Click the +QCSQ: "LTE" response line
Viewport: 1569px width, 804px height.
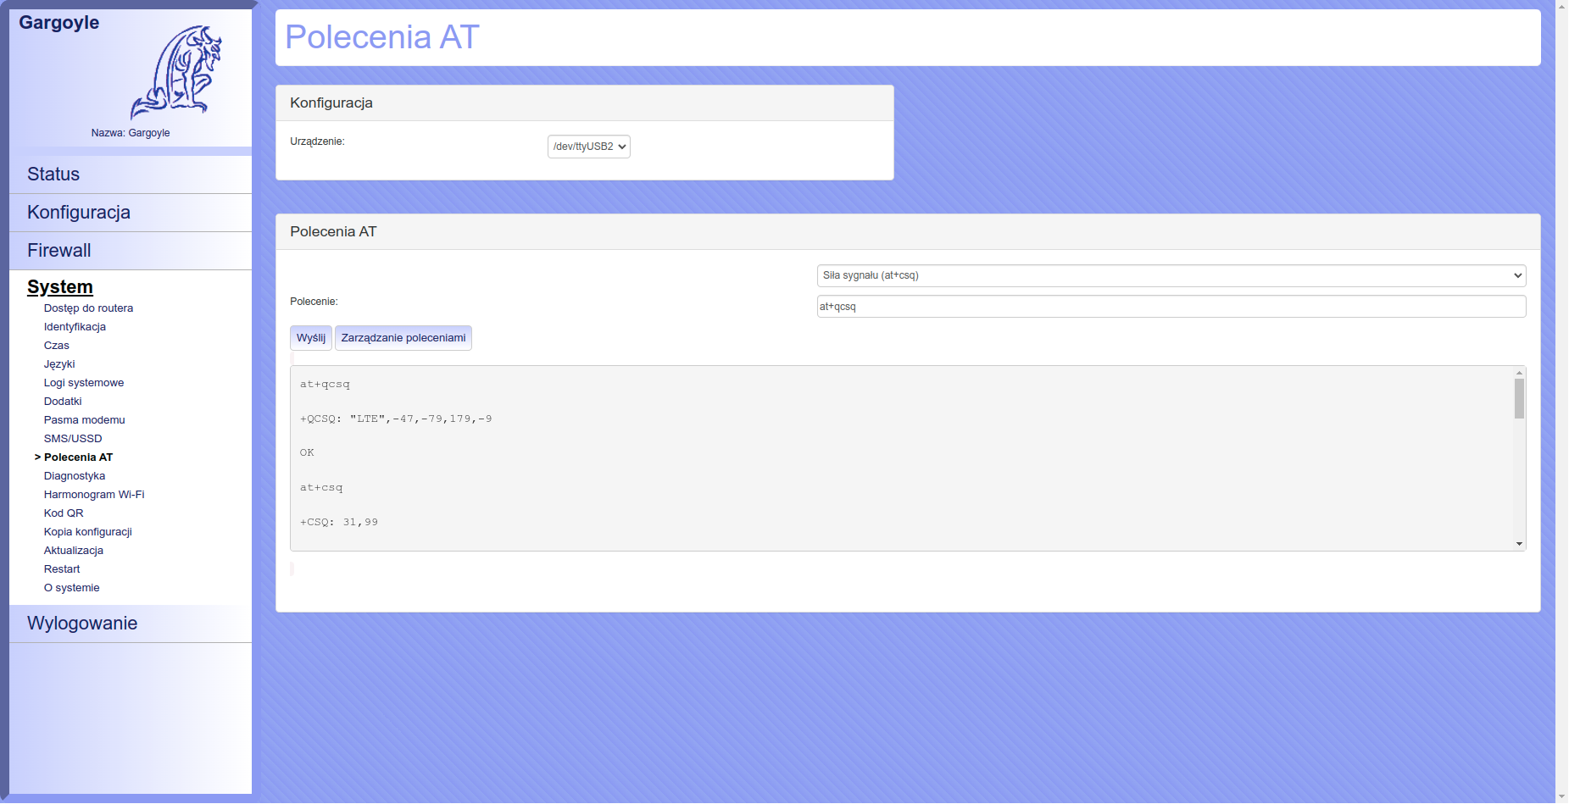[x=396, y=419]
